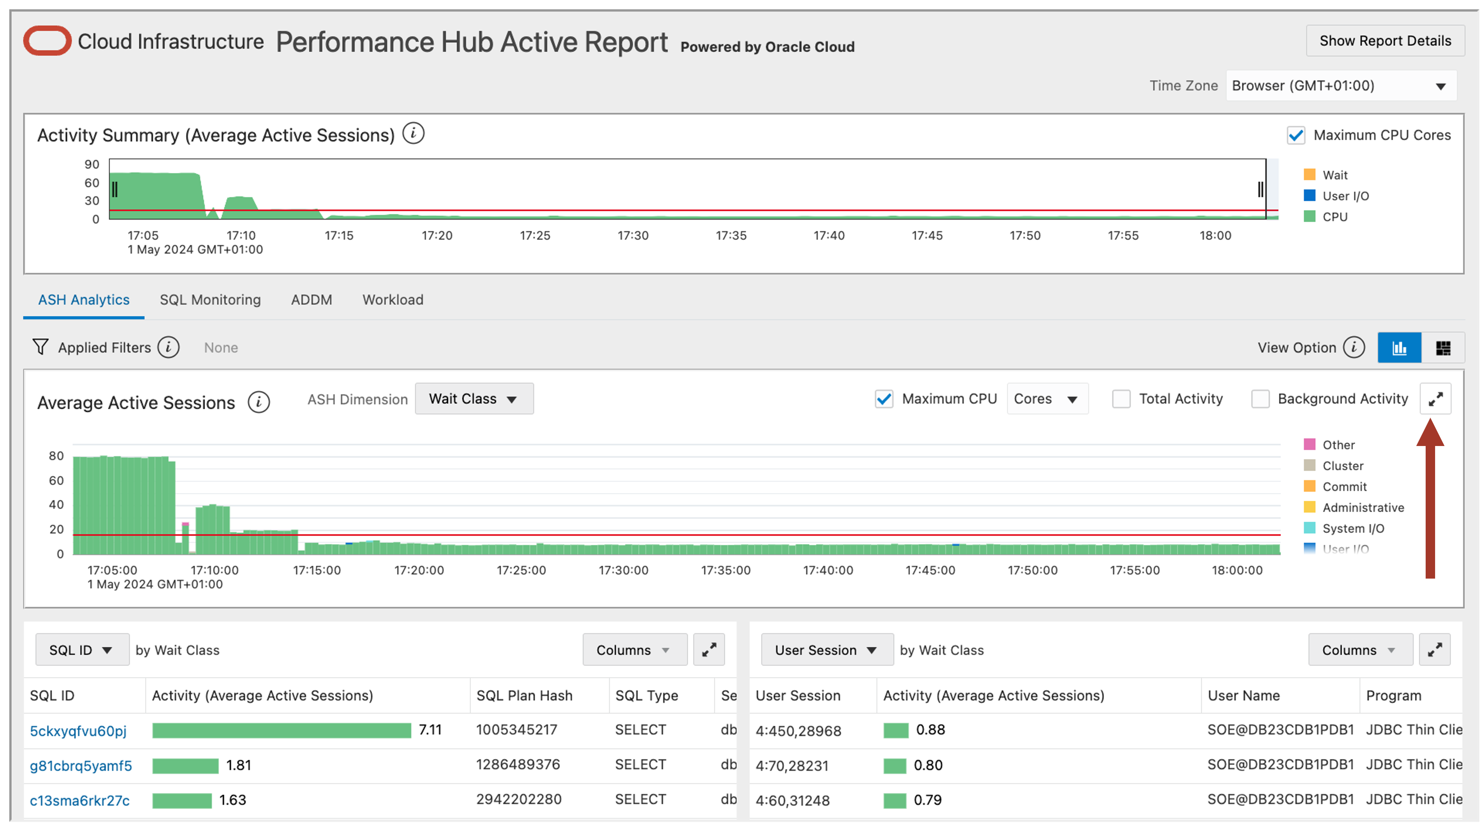
Task: Expand the SQL ID table view
Action: [x=709, y=649]
